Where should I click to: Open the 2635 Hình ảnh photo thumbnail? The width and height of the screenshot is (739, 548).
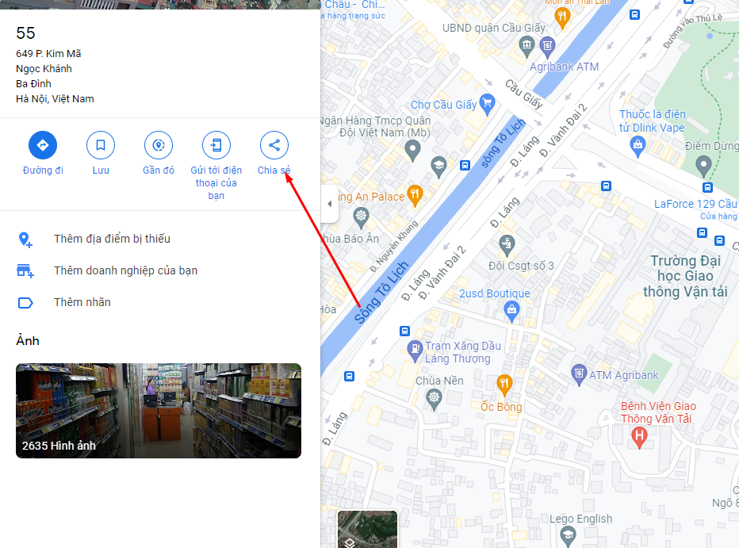[x=159, y=411]
